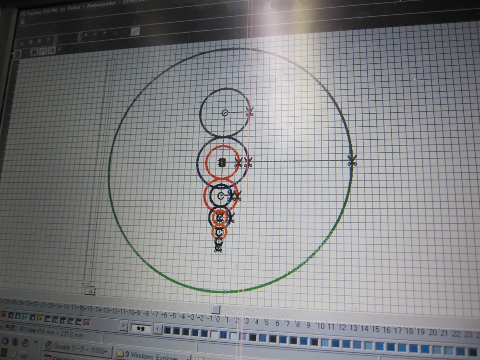The image size is (480, 360).
Task: Launch Chrome from the quick launch icons
Action: (25, 343)
